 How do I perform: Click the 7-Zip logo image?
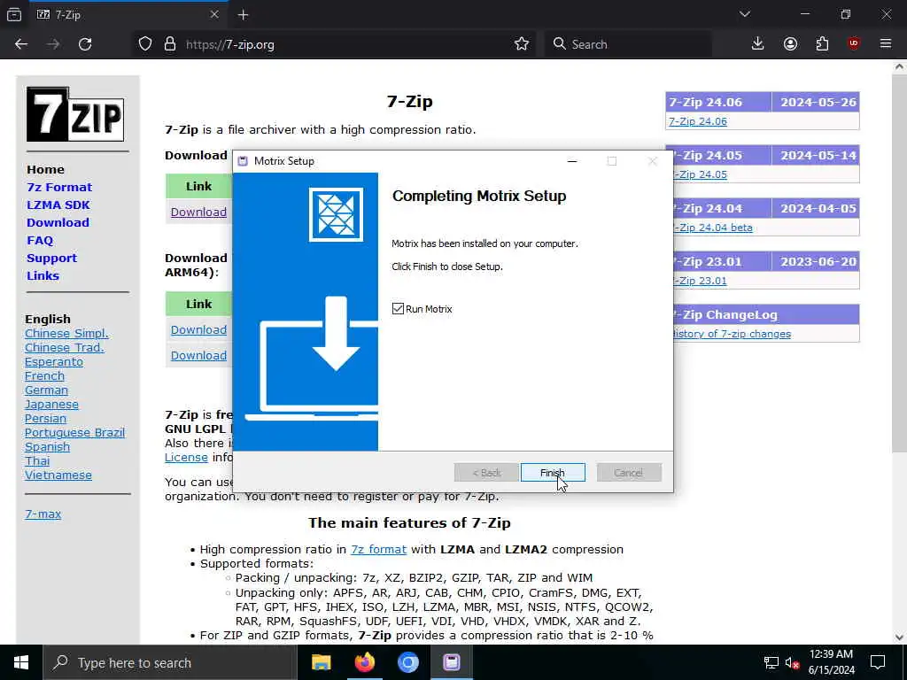click(75, 114)
